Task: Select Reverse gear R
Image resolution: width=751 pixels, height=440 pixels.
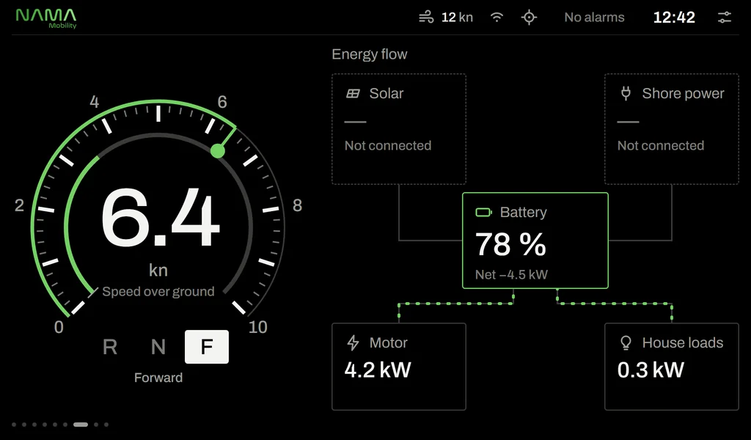Action: (110, 347)
